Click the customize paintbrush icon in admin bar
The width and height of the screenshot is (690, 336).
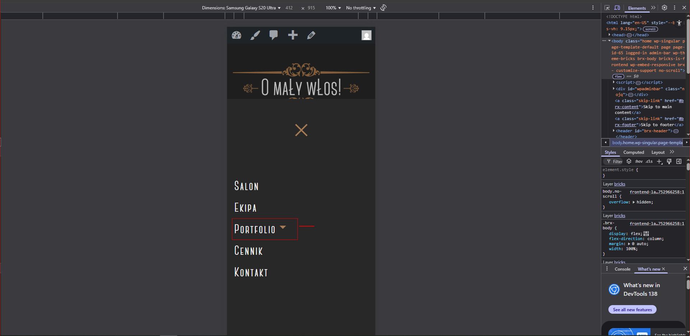pyautogui.click(x=255, y=35)
